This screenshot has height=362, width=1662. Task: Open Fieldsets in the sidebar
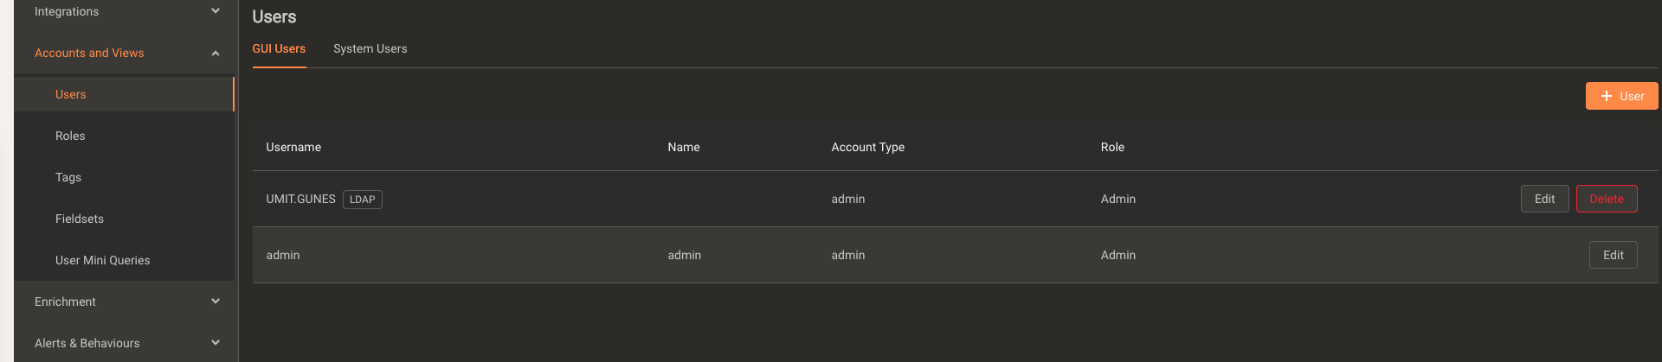click(80, 219)
